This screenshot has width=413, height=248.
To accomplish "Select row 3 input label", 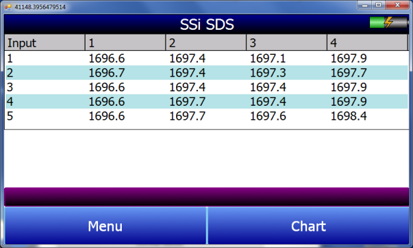I will [10, 87].
